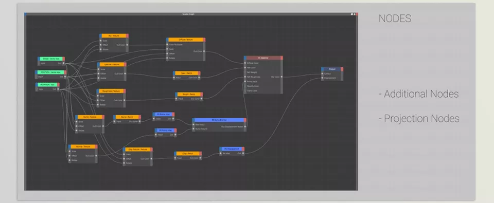This screenshot has height=203, width=494.
Task: Click the Surface port on the Output node
Action: (x=322, y=73)
